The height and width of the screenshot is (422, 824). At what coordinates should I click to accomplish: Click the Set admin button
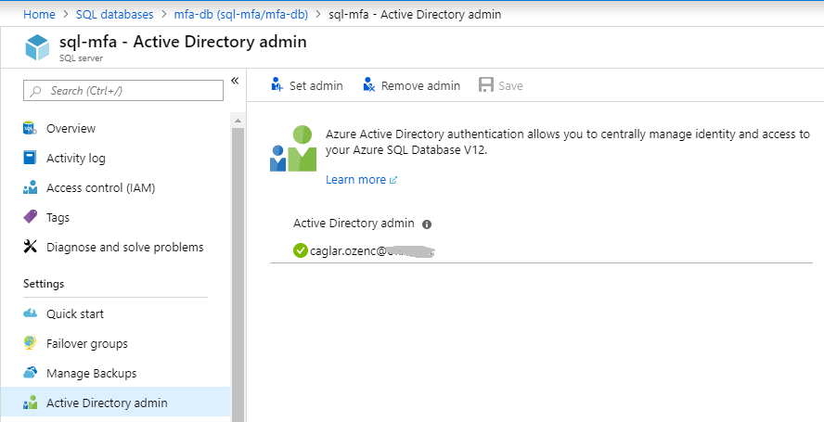[x=307, y=85]
